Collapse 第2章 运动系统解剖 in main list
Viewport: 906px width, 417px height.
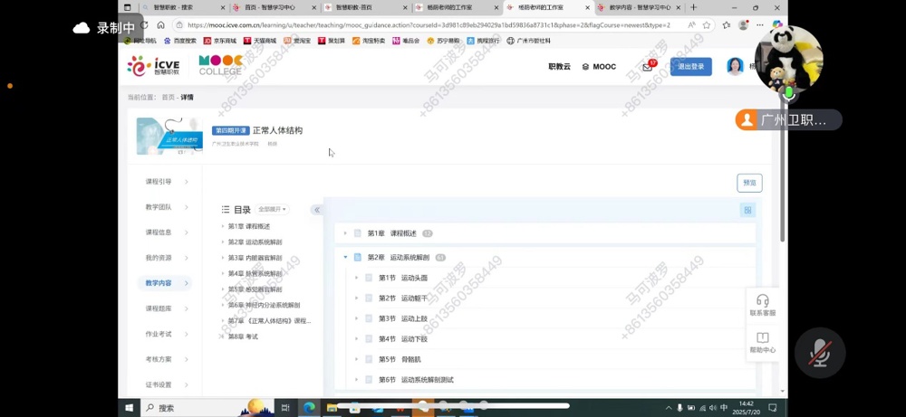[x=345, y=258]
